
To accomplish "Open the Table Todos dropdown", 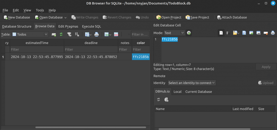I will pyautogui.click(x=30, y=34).
